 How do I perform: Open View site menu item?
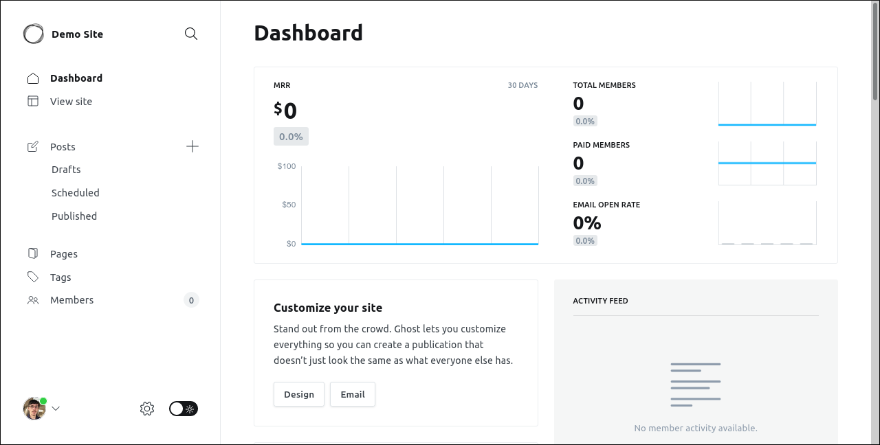71,102
